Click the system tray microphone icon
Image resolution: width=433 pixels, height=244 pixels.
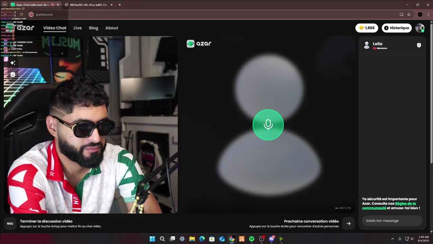point(400,239)
